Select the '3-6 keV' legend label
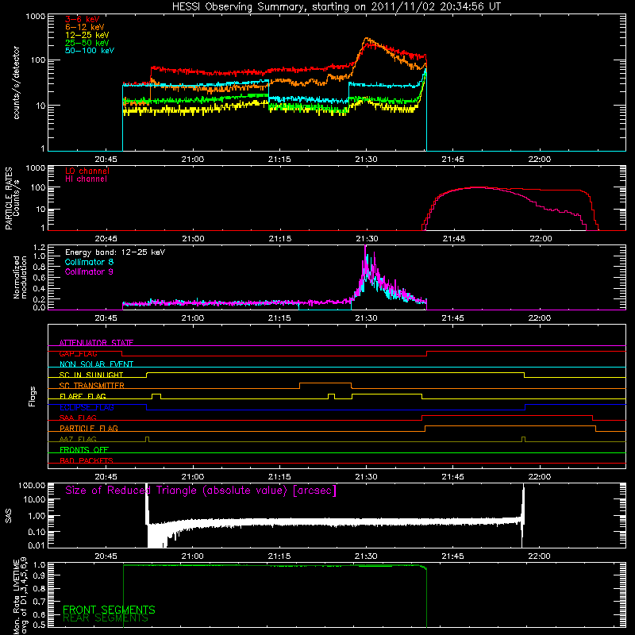The width and height of the screenshot is (635, 635). click(83, 19)
